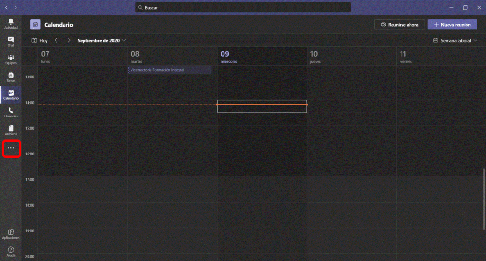Click the Buscar search field

click(243, 8)
